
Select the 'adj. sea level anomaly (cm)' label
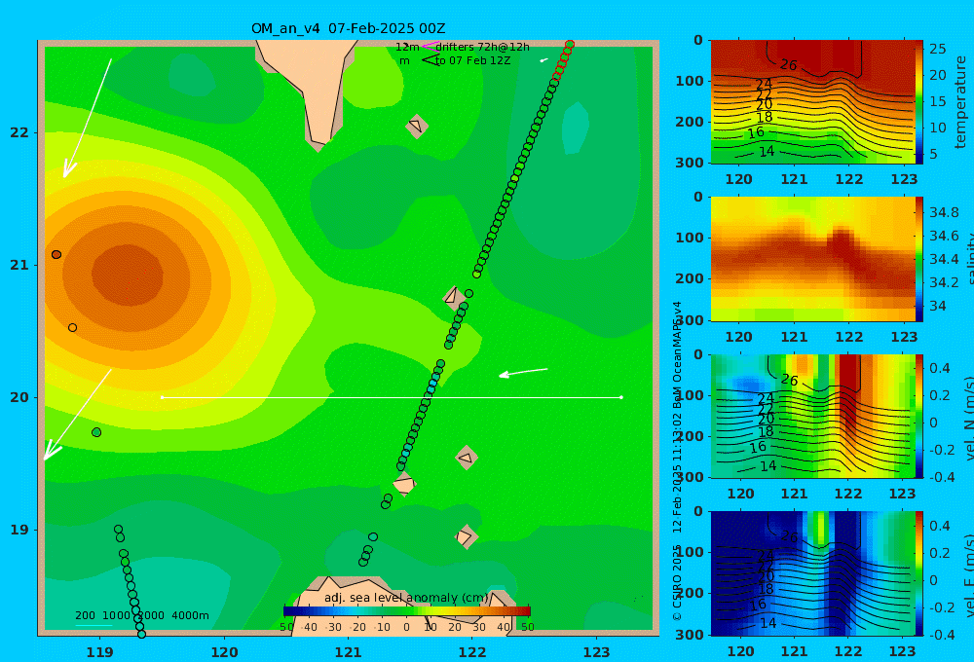pyautogui.click(x=406, y=598)
